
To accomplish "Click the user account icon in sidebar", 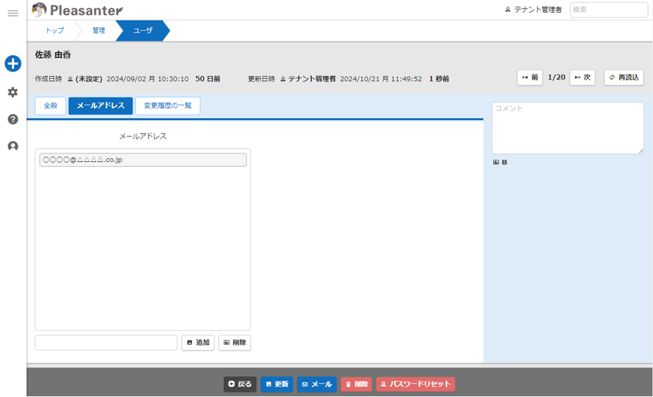I will [x=13, y=146].
